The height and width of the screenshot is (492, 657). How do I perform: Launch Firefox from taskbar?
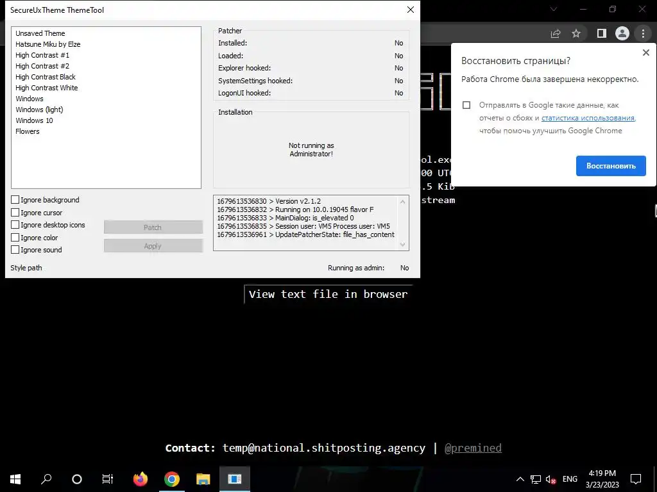[141, 479]
